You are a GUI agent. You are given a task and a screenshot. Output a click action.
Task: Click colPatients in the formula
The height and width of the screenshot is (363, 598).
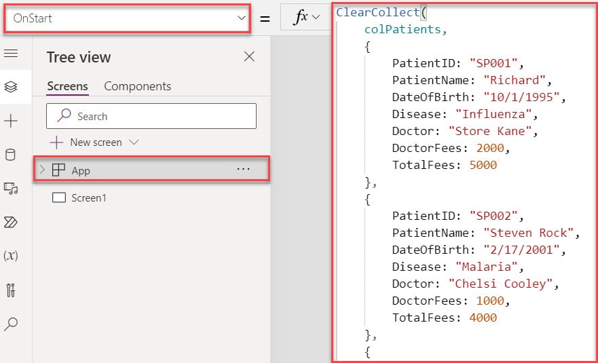coord(403,29)
